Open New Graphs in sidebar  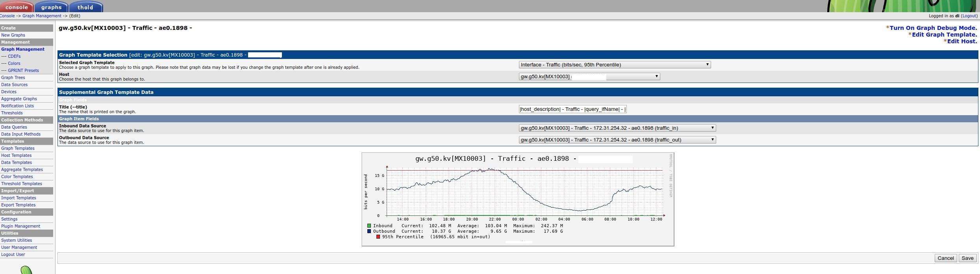(x=13, y=35)
